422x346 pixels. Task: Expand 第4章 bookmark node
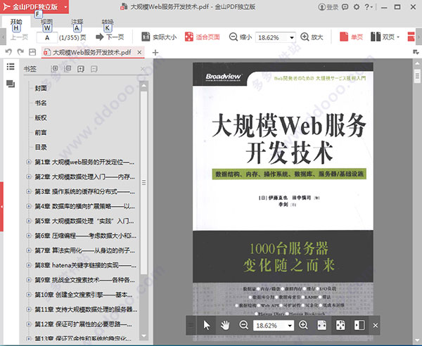pos(29,206)
